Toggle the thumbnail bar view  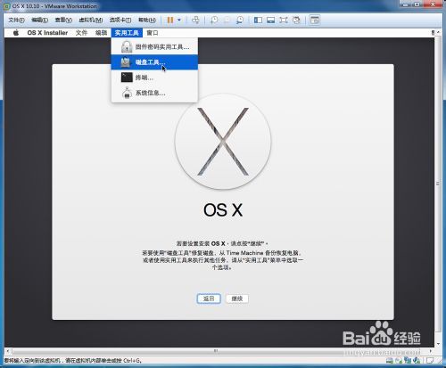tap(270, 20)
